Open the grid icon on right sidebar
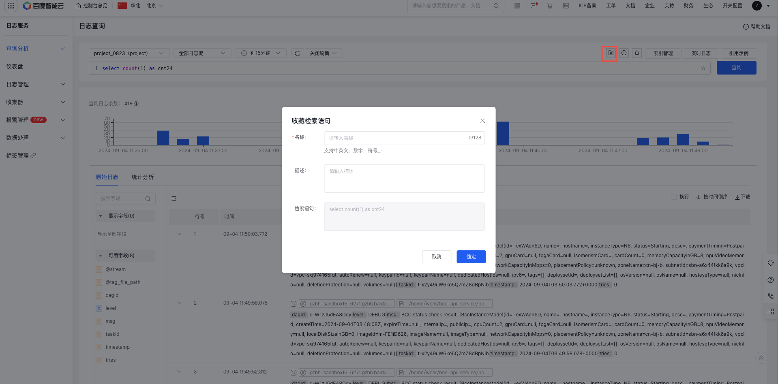778x384 pixels. (x=771, y=311)
